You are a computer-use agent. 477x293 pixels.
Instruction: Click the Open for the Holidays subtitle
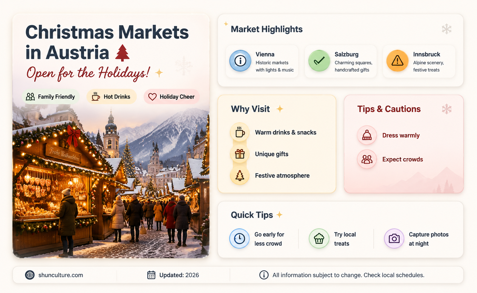pos(88,73)
